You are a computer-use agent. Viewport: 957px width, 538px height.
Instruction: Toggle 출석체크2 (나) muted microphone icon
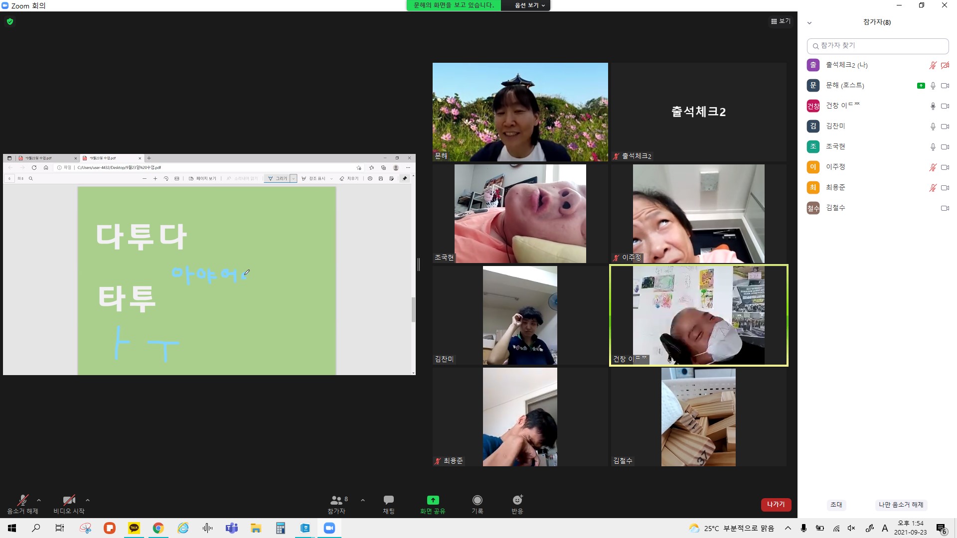(933, 65)
